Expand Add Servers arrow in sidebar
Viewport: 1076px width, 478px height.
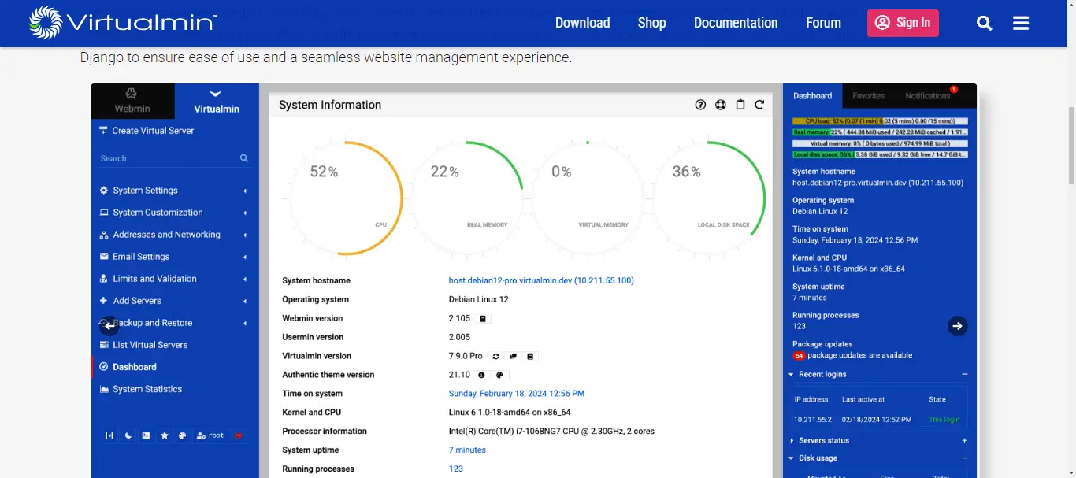245,302
